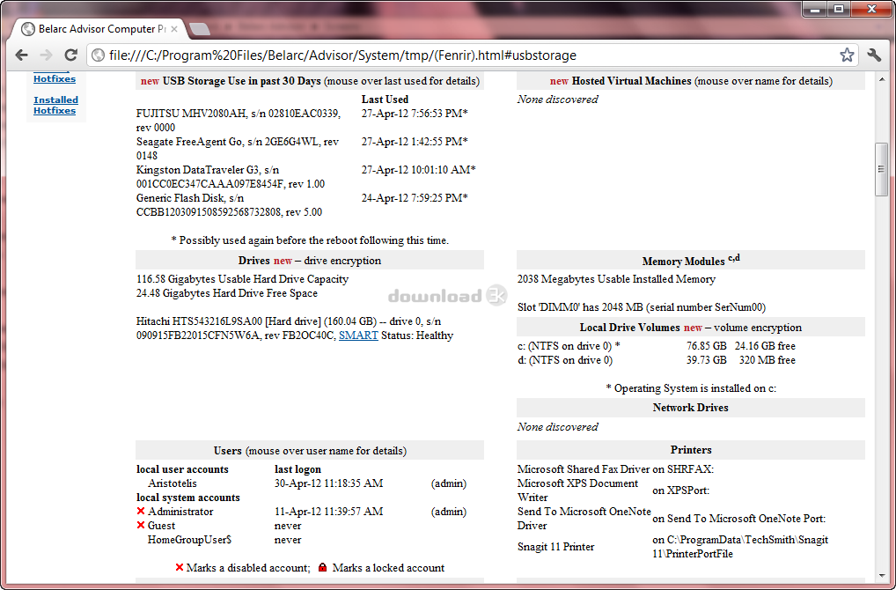Minimize the Chrome browser window
This screenshot has width=896, height=590.
pos(815,9)
